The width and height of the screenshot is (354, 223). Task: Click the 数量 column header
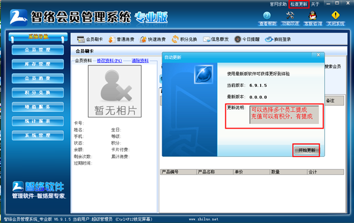tap(289, 172)
